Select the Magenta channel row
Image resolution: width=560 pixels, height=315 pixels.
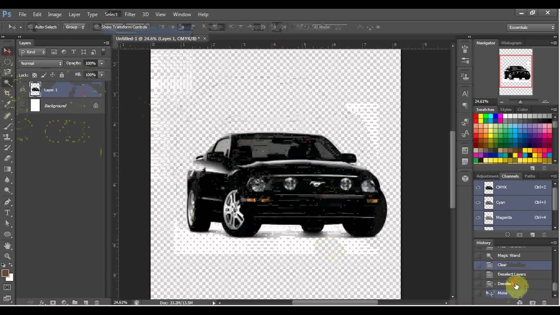click(513, 217)
